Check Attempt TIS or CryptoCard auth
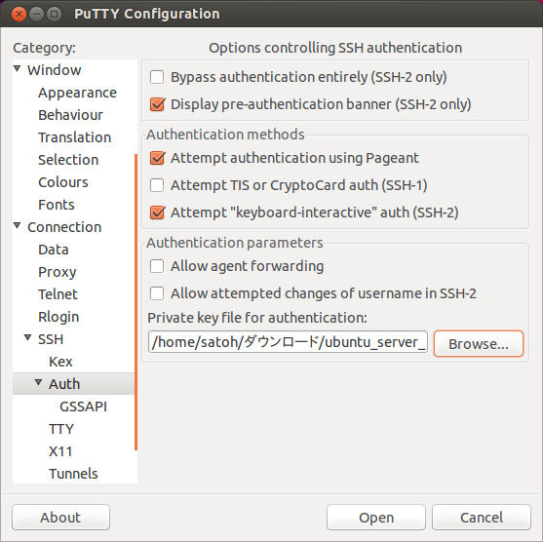543x542 pixels. [x=157, y=185]
